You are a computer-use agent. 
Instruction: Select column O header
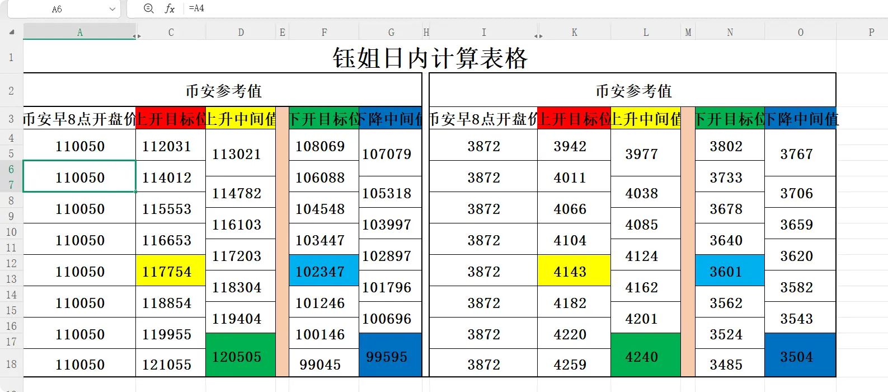(x=800, y=32)
